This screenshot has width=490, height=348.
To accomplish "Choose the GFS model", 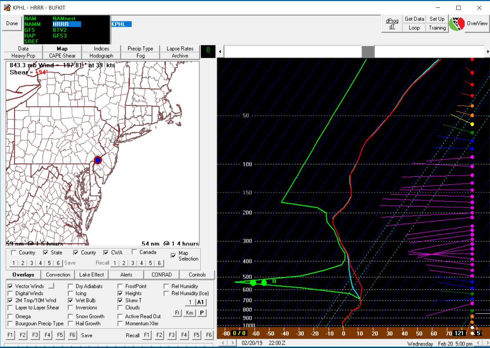I will (30, 30).
